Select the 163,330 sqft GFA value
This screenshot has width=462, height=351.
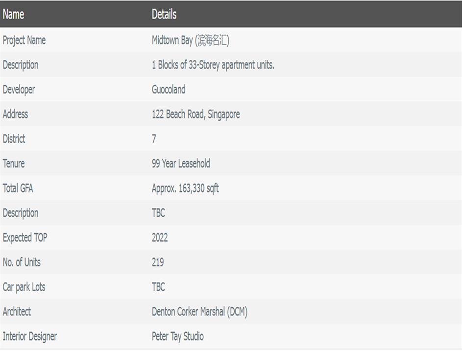click(185, 188)
